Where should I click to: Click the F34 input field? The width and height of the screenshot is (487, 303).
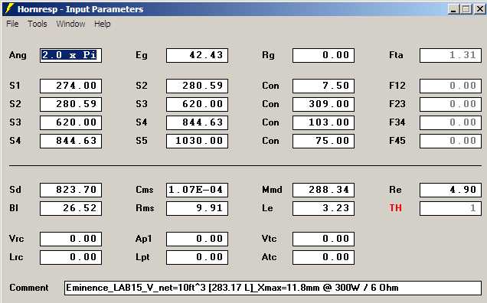[450, 122]
